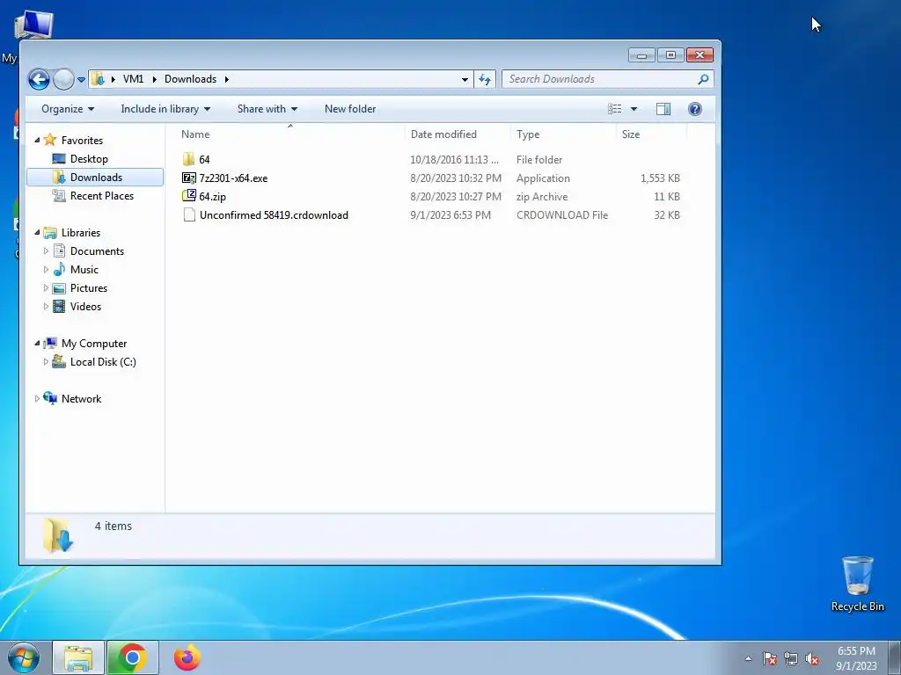Open the dropdown arrow after VM1 breadcrumb
Screen dimensions: 901x675
tap(155, 79)
